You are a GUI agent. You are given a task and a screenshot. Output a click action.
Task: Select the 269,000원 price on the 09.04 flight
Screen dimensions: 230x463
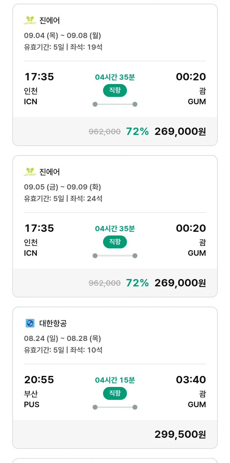coord(180,131)
